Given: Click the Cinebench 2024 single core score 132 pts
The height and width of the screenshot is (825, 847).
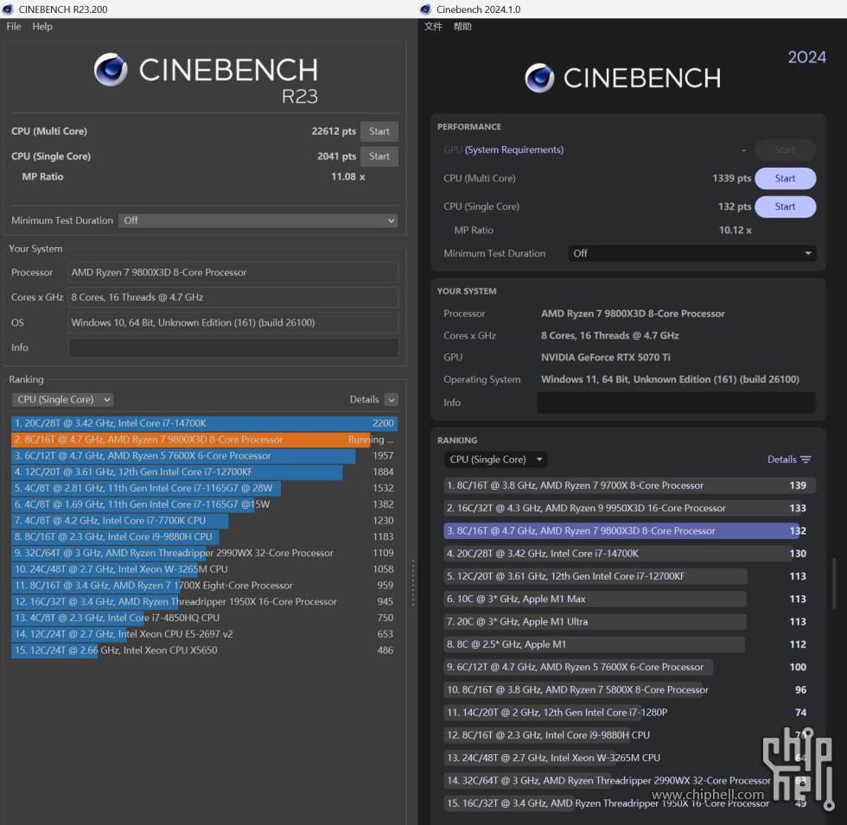Looking at the screenshot, I should [x=735, y=206].
